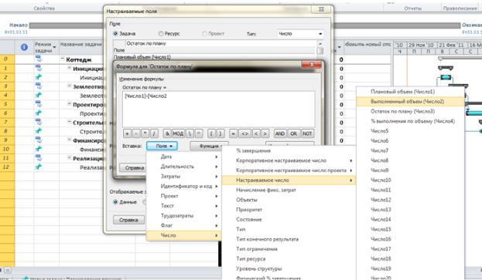
Task: Click into the formula text area
Action: pos(218,109)
